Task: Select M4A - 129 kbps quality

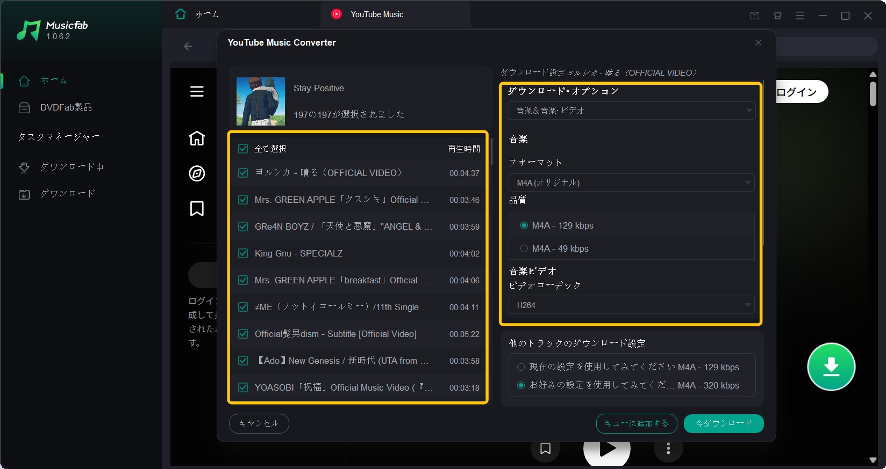Action: click(524, 225)
